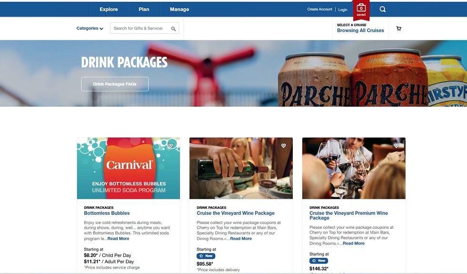Click Read More under Bottomless Bubbles
Viewport: 467px width, 274px height.
point(118,239)
